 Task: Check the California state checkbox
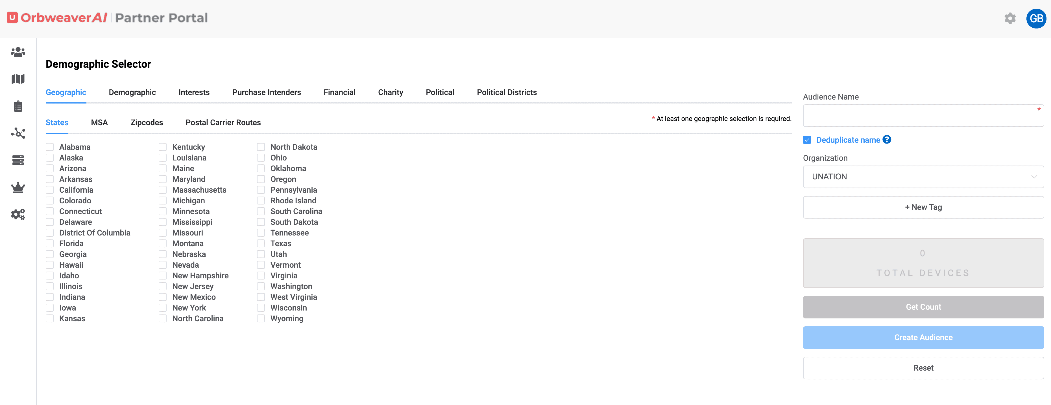pyautogui.click(x=50, y=190)
